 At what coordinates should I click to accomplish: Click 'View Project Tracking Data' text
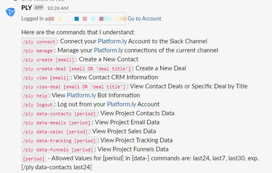point(137,140)
